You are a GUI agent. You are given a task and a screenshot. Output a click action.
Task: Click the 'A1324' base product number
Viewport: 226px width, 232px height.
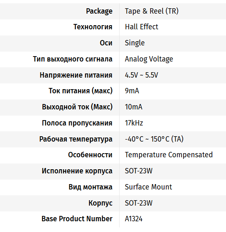[x=134, y=219]
